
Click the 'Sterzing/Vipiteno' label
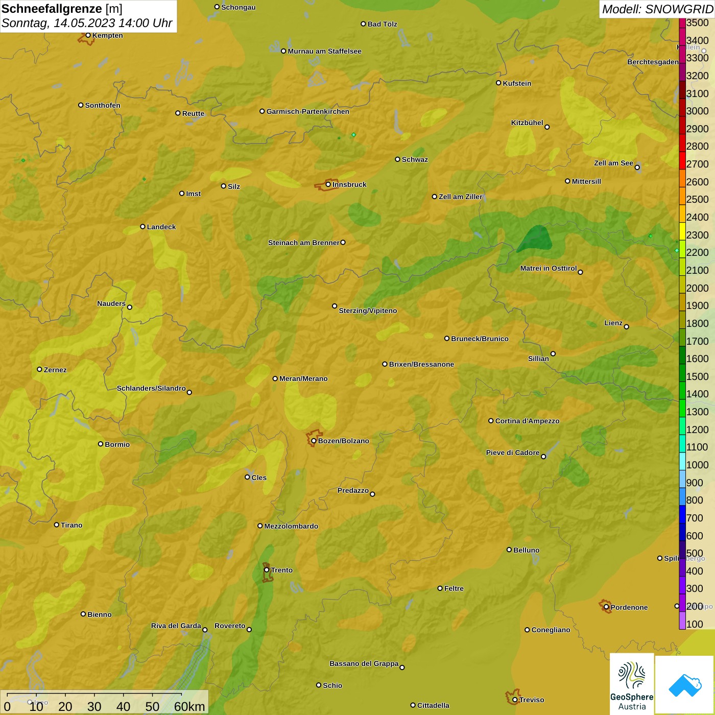pyautogui.click(x=368, y=311)
